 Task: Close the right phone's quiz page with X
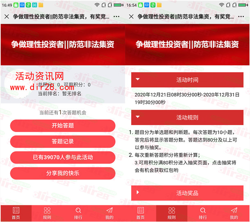click(131, 16)
